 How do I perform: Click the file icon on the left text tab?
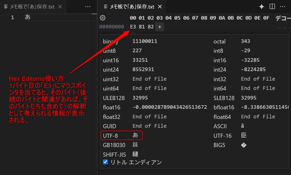click(x=6, y=6)
